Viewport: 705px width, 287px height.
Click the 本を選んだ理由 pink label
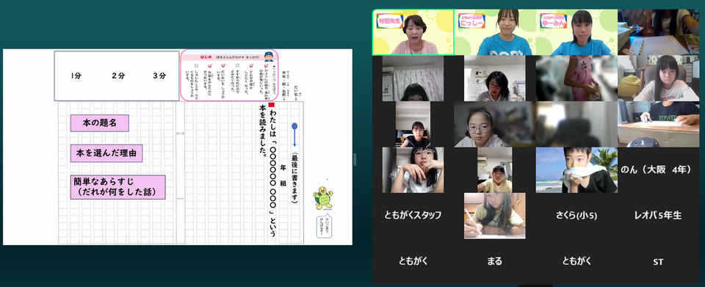tap(106, 153)
